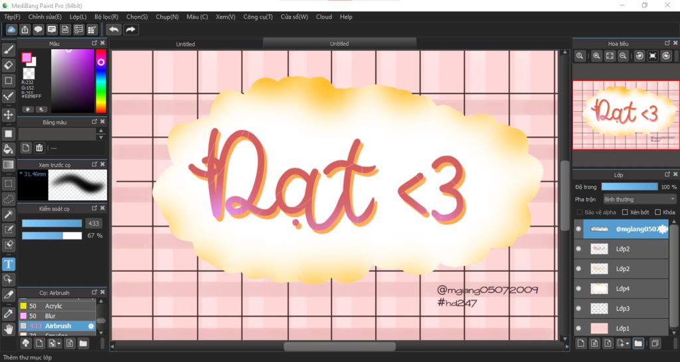Select the Lasso tool
680x362 pixels.
click(x=8, y=199)
